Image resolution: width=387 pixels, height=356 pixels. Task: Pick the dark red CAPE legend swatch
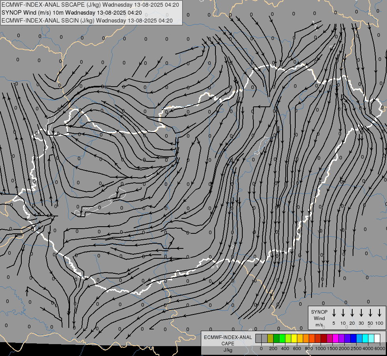click(x=324, y=339)
